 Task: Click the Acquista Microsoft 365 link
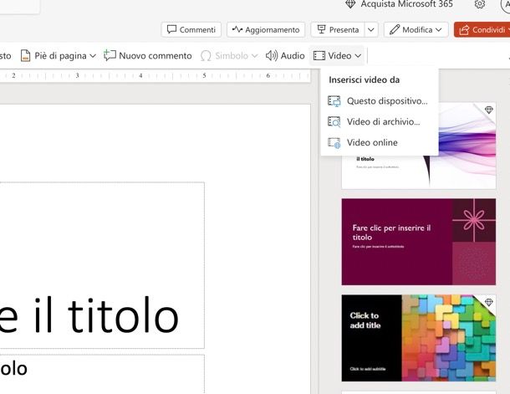coord(406,4)
